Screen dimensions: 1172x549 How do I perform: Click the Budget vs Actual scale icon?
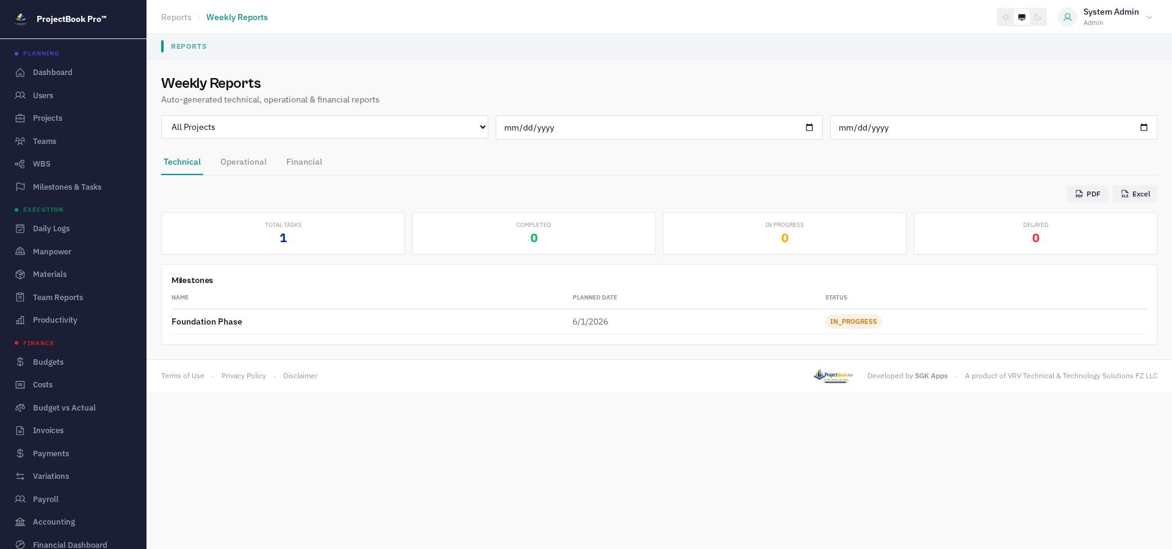(x=20, y=407)
